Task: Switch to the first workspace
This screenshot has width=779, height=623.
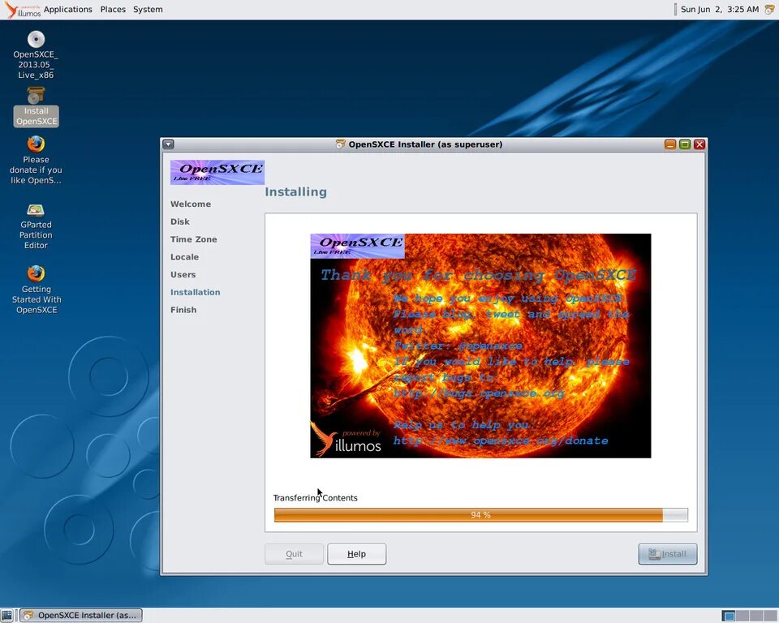Action: click(729, 616)
